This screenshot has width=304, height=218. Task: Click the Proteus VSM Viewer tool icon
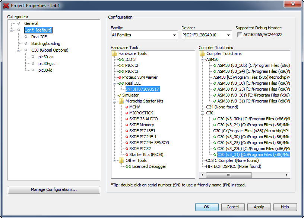click(121, 77)
